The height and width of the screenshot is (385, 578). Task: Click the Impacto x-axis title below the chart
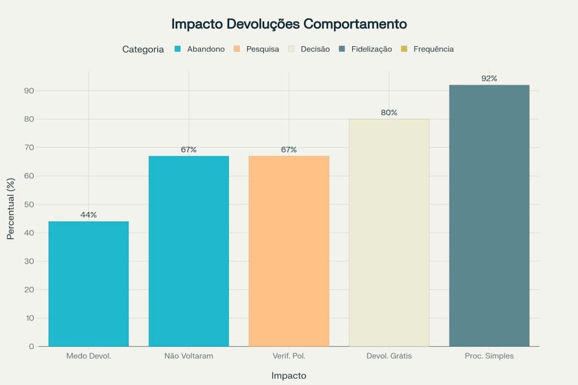(x=288, y=375)
